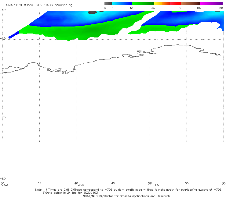Screen dimensions: 226x198
Task: Click the 'NOAA/NESDIS/Center for Satellite Applications' credit
Action: coord(126,196)
